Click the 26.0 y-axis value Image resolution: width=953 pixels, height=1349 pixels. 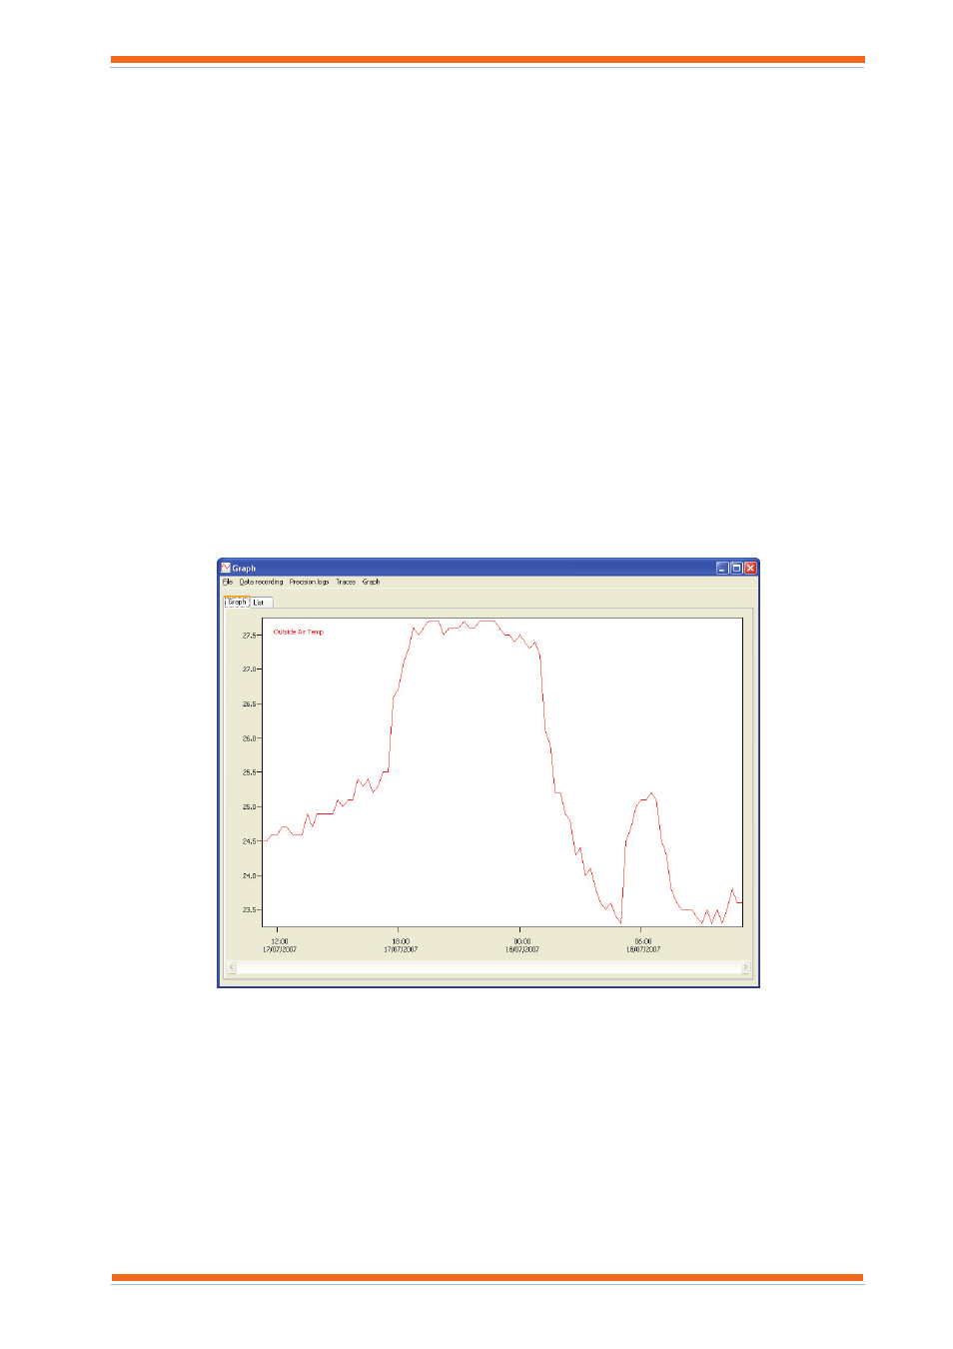(x=249, y=738)
